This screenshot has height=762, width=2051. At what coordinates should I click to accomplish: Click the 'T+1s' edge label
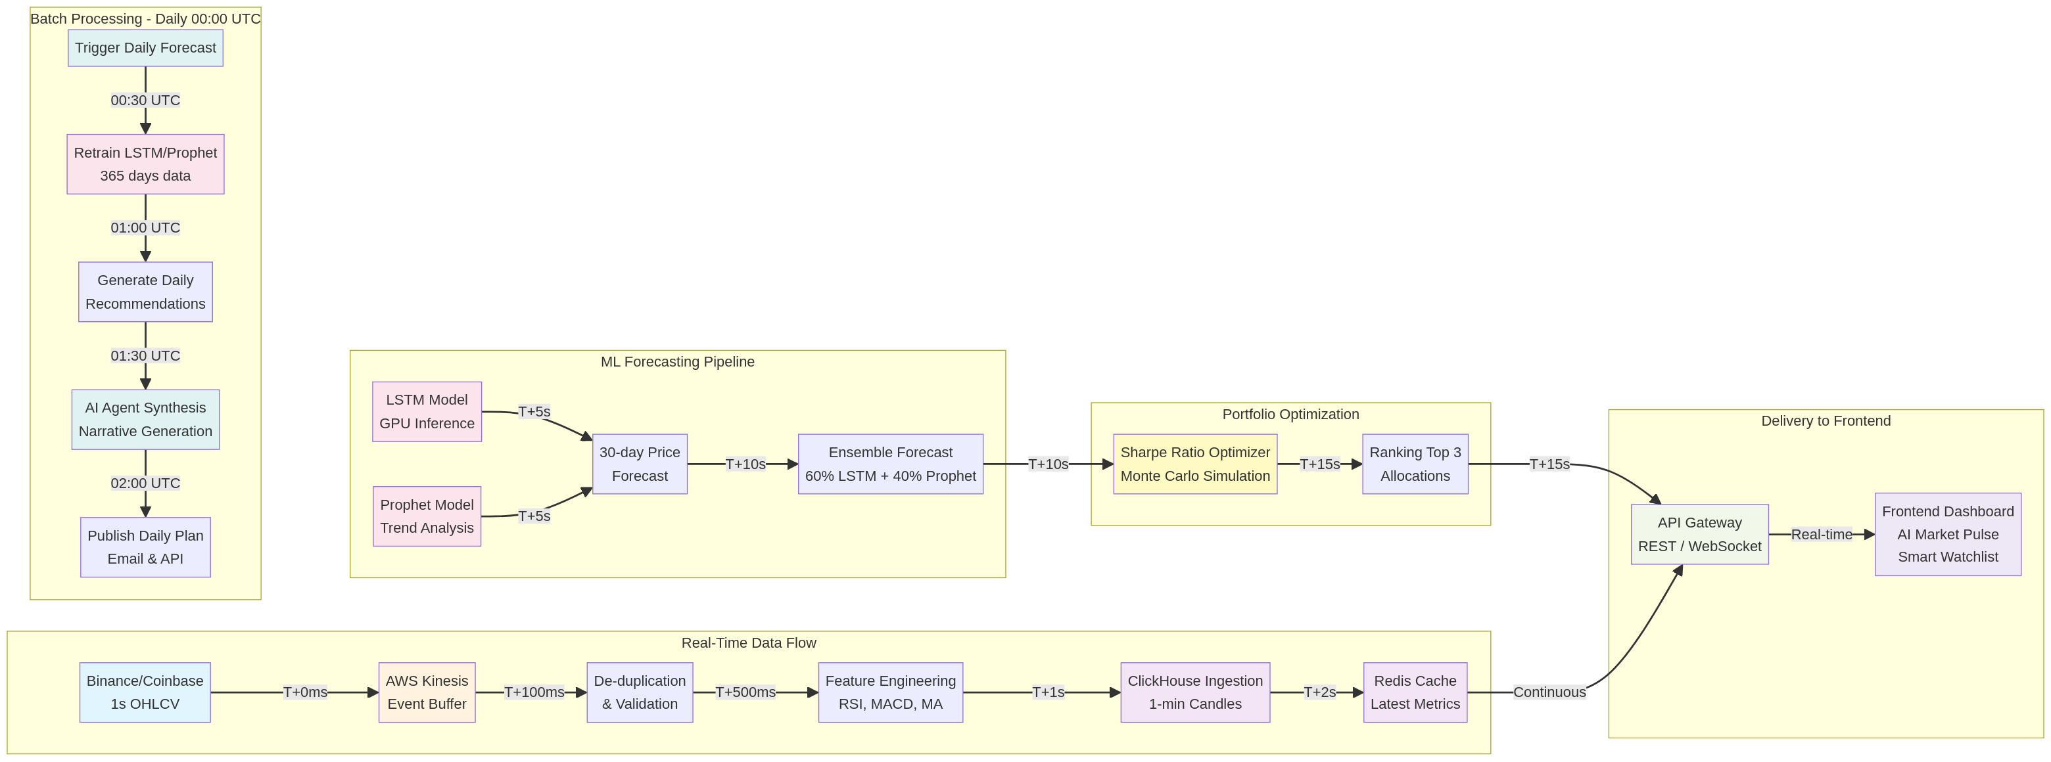click(x=1048, y=692)
